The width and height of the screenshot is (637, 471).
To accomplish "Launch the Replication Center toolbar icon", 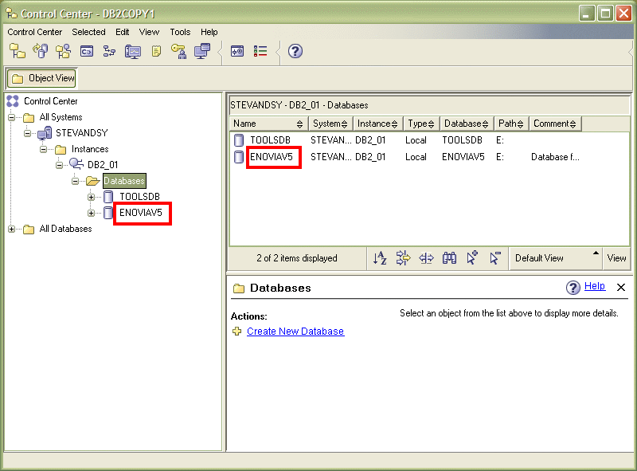I will 41,51.
